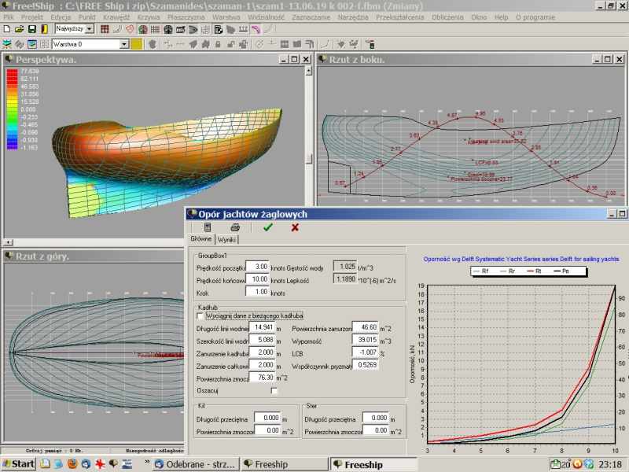The height and width of the screenshot is (472, 629).
Task: Open the Warstwa 0 layer dropdown
Action: click(x=124, y=44)
